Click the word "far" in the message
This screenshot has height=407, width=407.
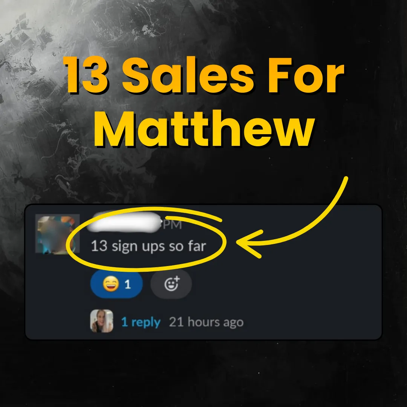pyautogui.click(x=197, y=246)
